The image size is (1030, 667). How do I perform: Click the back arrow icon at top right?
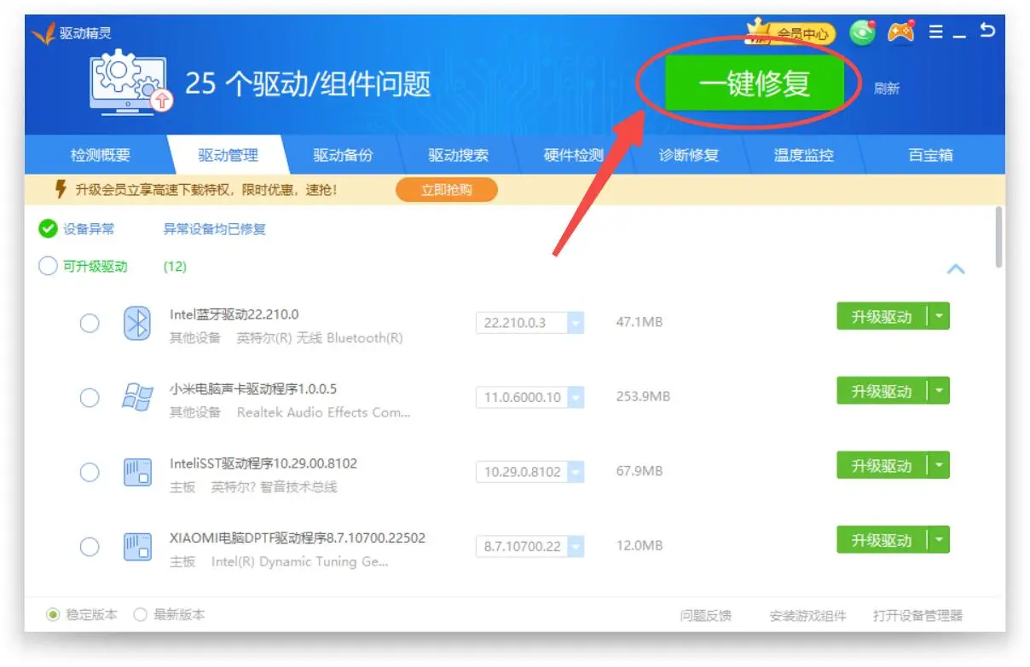pos(987,32)
